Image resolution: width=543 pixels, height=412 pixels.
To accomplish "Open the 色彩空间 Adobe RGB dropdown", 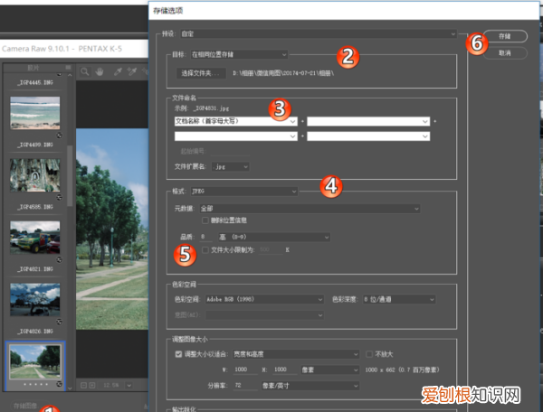I will [264, 298].
